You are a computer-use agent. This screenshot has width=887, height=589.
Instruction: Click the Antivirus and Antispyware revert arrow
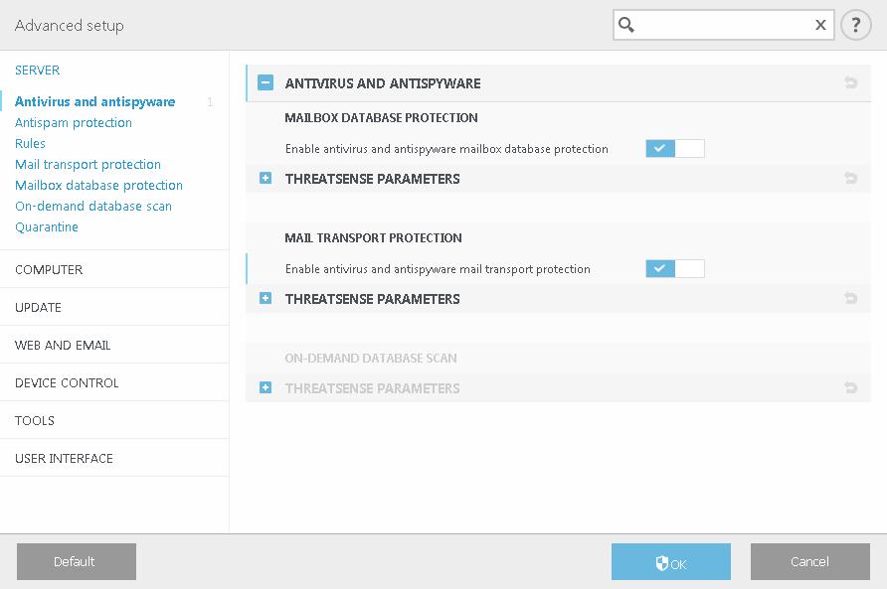851,83
